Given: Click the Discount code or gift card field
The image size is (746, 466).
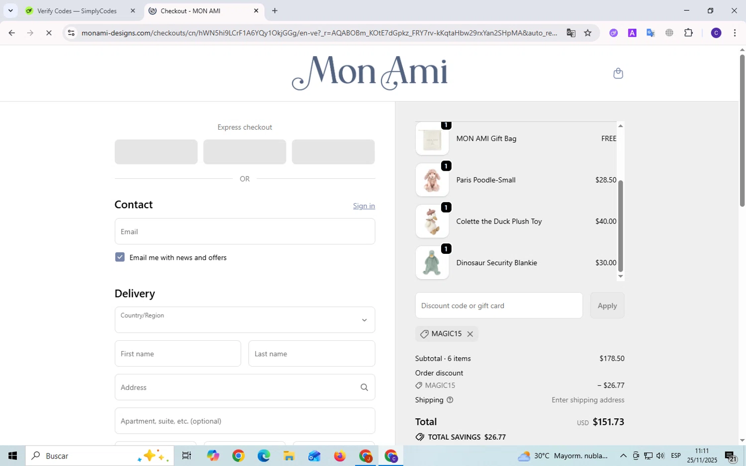Looking at the screenshot, I should click(499, 306).
